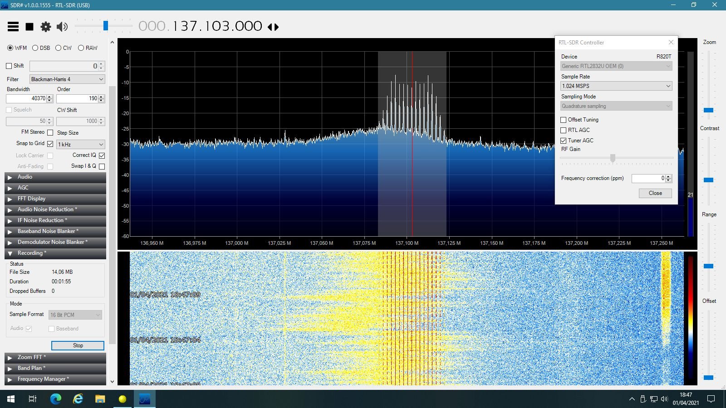Increase the Order value with the up arrow
The height and width of the screenshot is (408, 726).
[101, 97]
